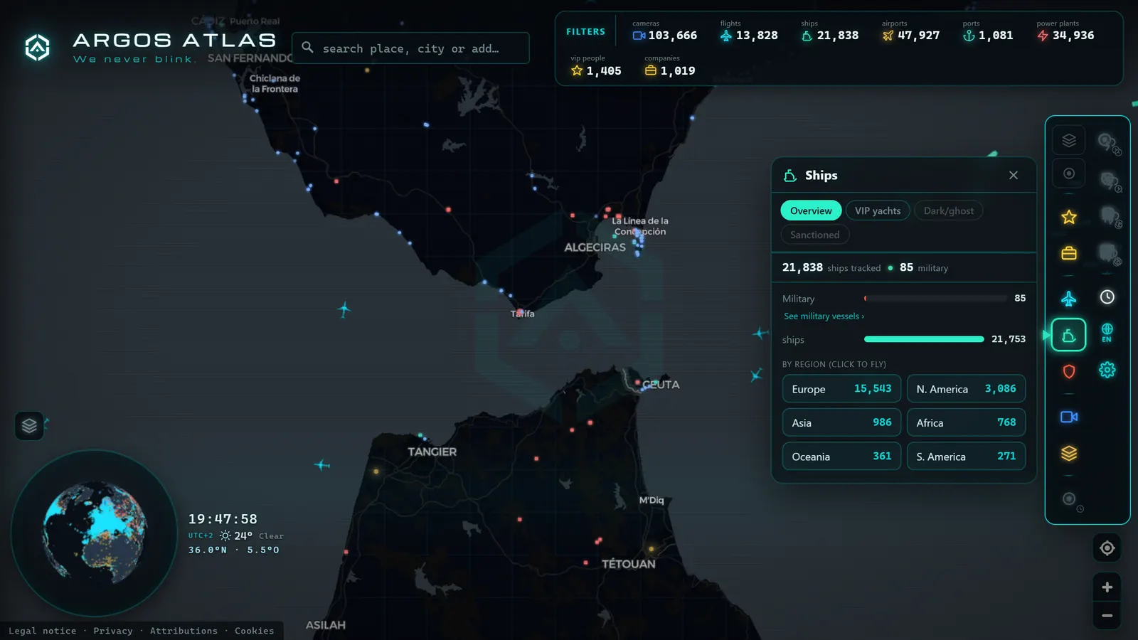Switch to the VIP yachts tab
Image resolution: width=1138 pixels, height=640 pixels.
(878, 210)
